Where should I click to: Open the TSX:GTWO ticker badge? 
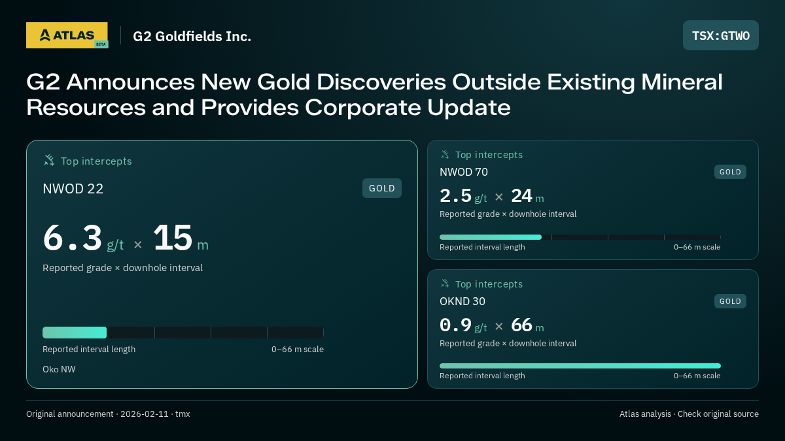coord(721,35)
